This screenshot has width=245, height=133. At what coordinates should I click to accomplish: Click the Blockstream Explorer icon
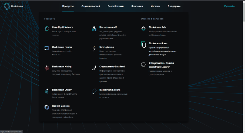click(143, 64)
